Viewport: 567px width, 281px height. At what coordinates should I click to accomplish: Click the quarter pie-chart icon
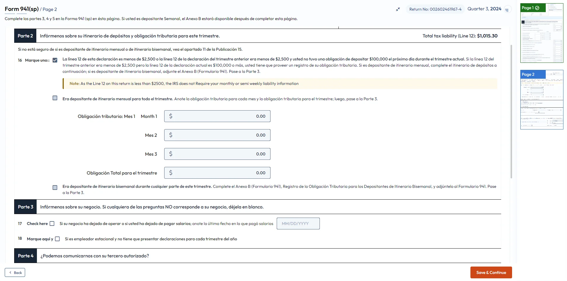click(x=507, y=9)
